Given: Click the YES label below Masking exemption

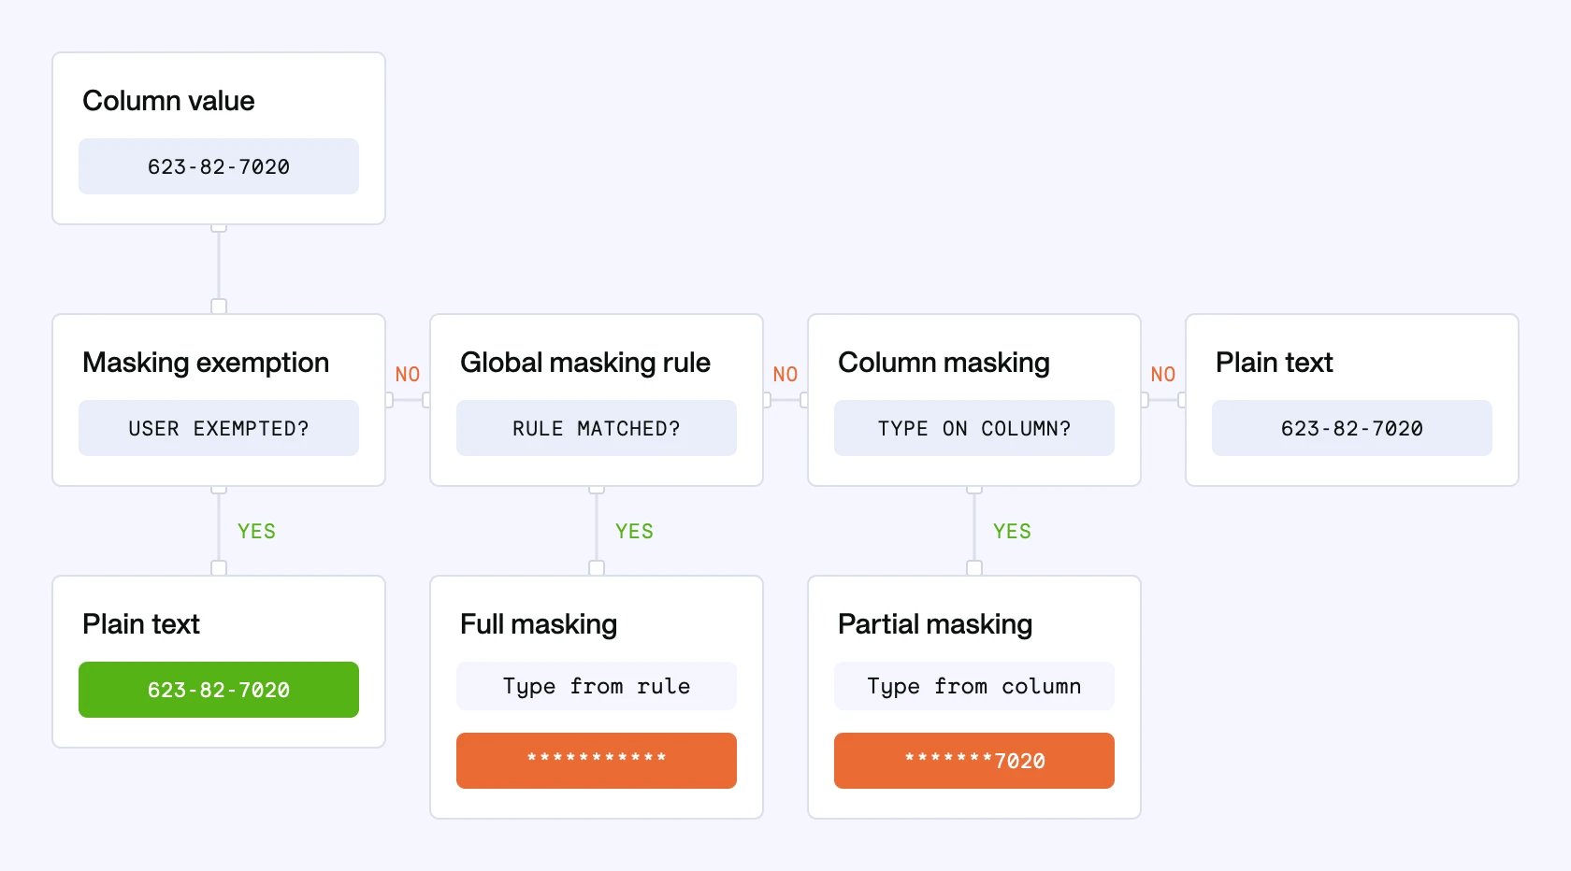Looking at the screenshot, I should [256, 531].
